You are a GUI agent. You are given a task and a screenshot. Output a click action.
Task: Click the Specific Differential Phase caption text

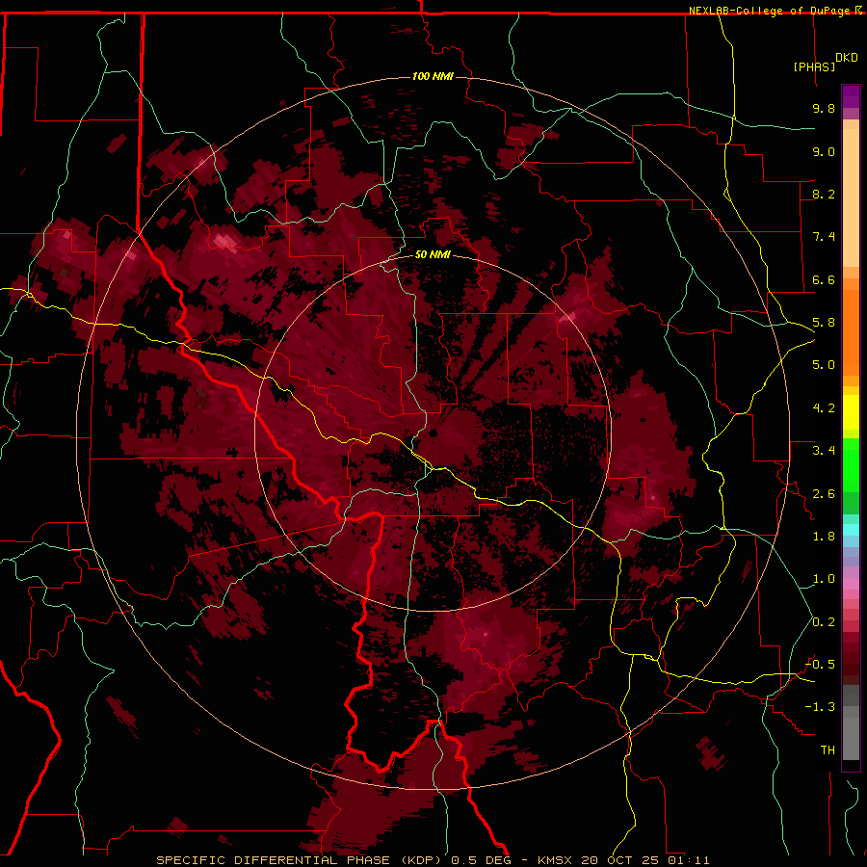click(433, 860)
